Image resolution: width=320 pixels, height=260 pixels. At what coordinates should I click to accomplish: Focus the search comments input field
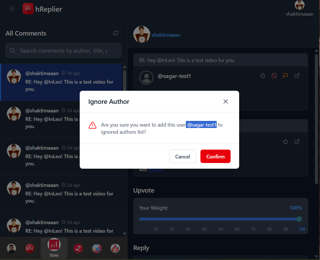tap(63, 50)
